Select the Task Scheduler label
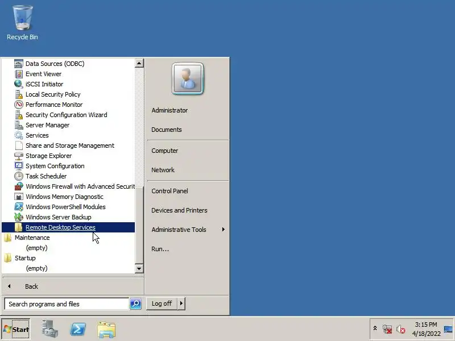The height and width of the screenshot is (341, 455). [x=46, y=176]
